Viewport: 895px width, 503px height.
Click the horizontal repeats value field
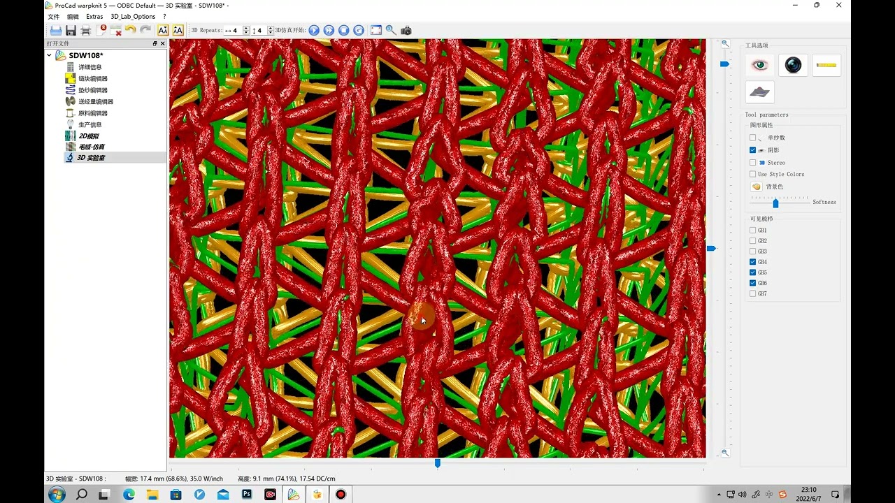point(236,31)
